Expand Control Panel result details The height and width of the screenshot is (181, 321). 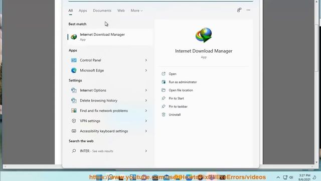click(146, 60)
